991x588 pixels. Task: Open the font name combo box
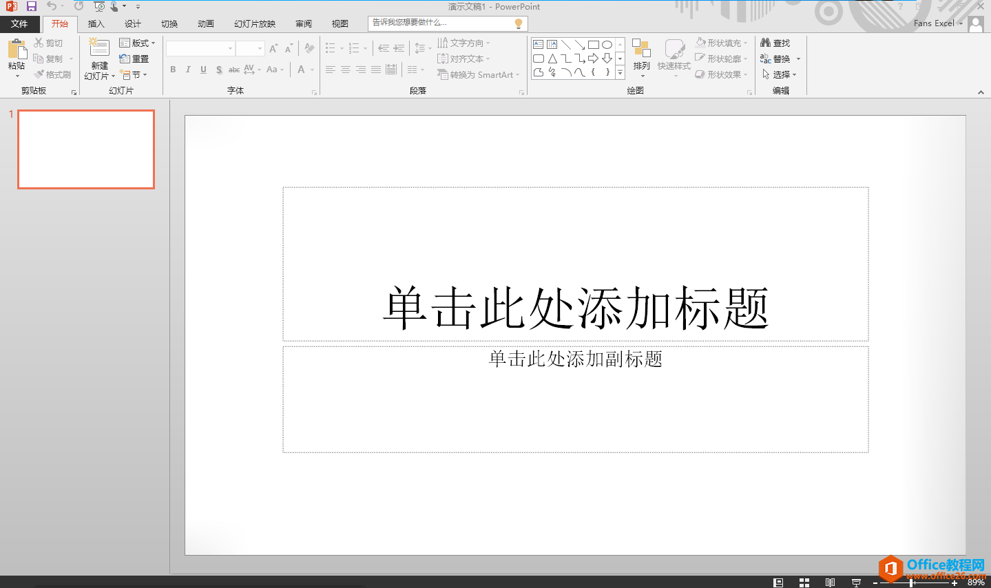200,48
